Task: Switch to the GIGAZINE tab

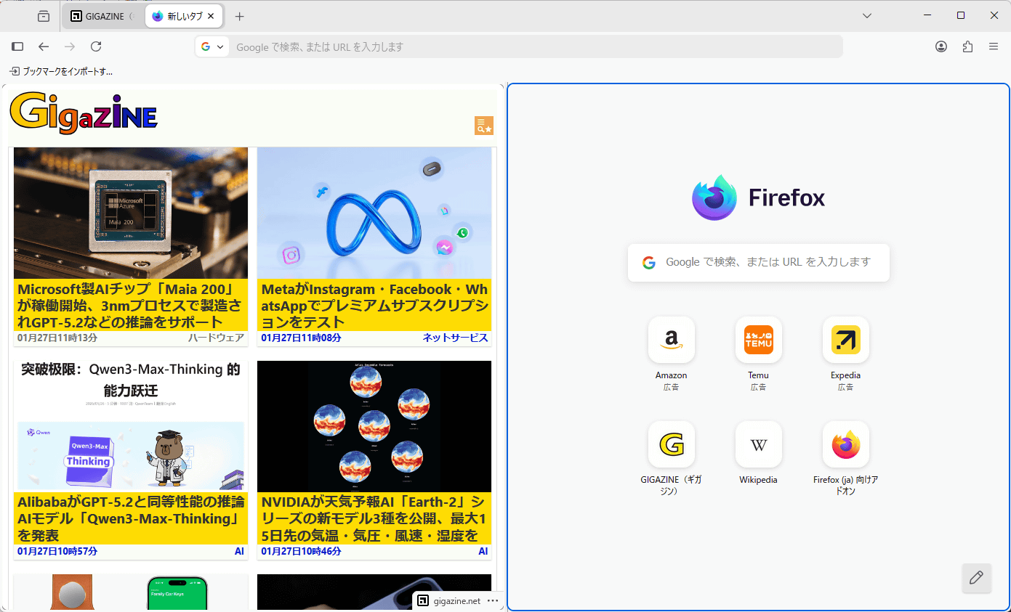Action: 102,16
